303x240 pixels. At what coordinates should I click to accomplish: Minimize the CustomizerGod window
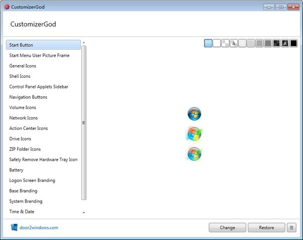(269, 7)
